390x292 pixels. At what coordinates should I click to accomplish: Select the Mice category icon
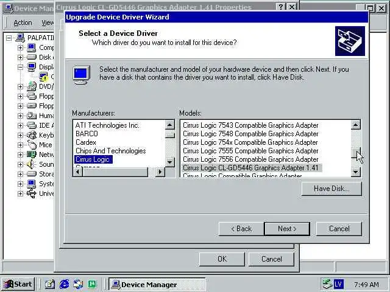click(32, 145)
